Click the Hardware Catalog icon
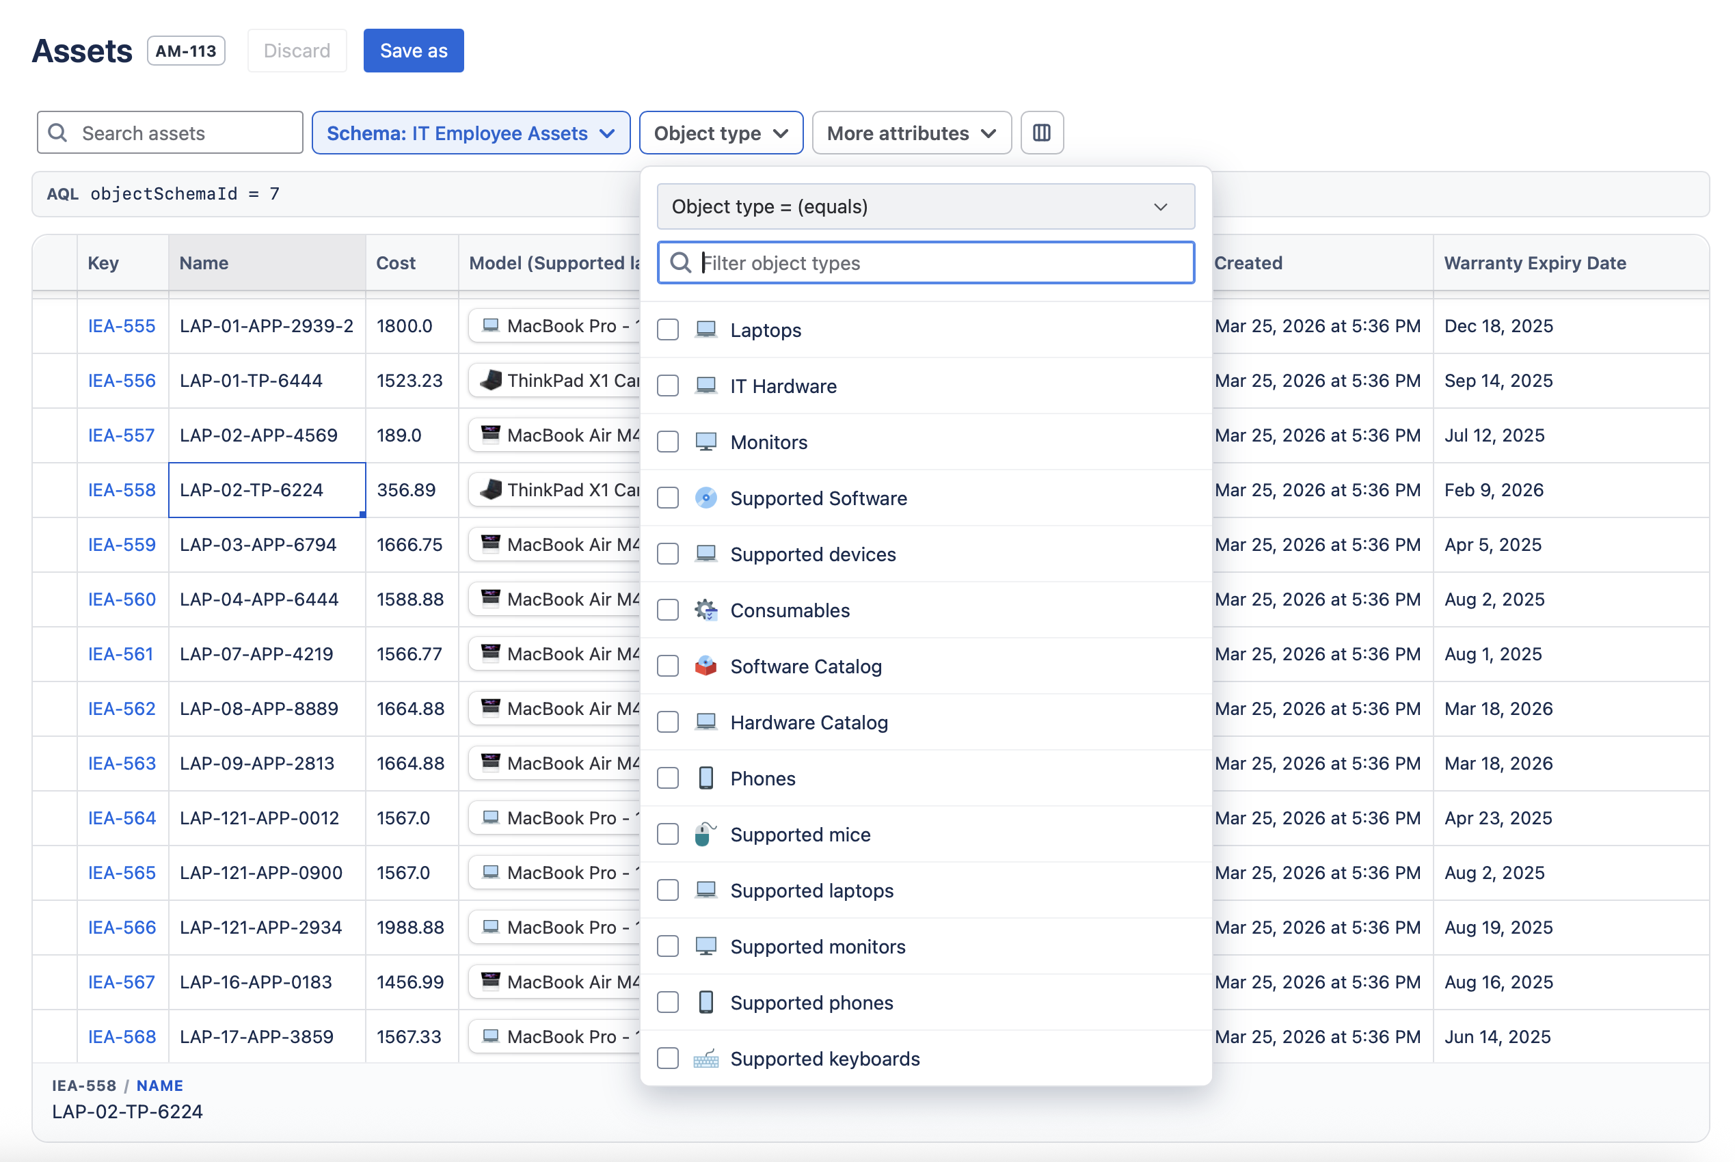 point(705,722)
